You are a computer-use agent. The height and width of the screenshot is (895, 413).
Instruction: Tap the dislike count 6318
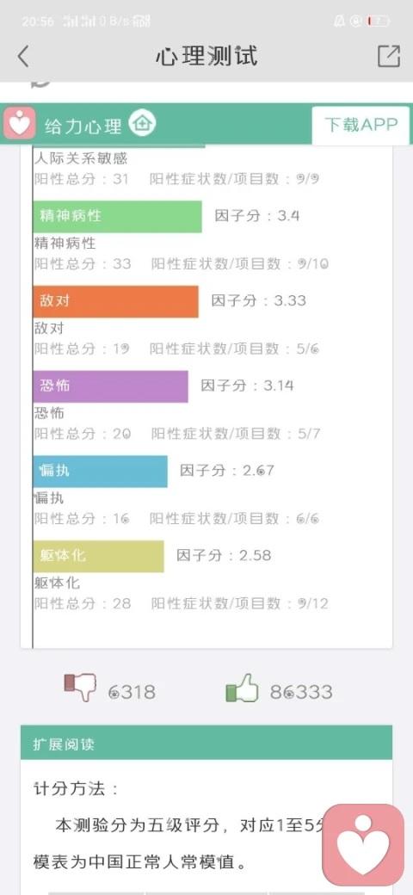point(132,692)
